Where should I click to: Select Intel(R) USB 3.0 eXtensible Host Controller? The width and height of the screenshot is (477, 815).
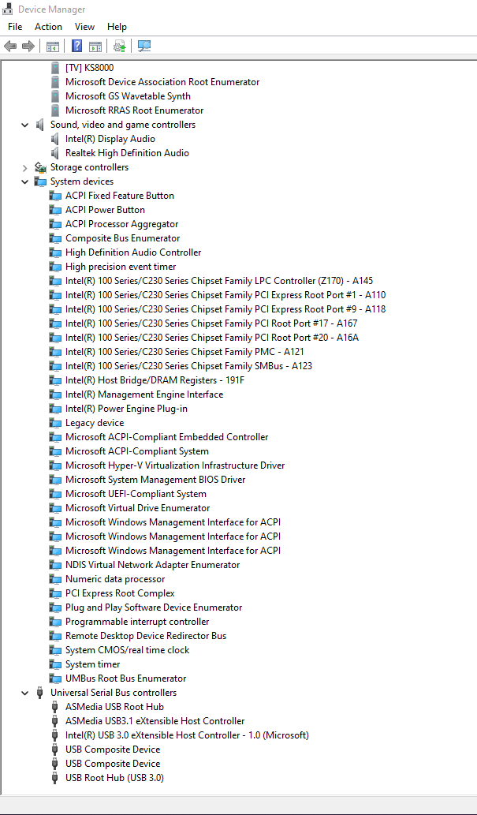[187, 735]
